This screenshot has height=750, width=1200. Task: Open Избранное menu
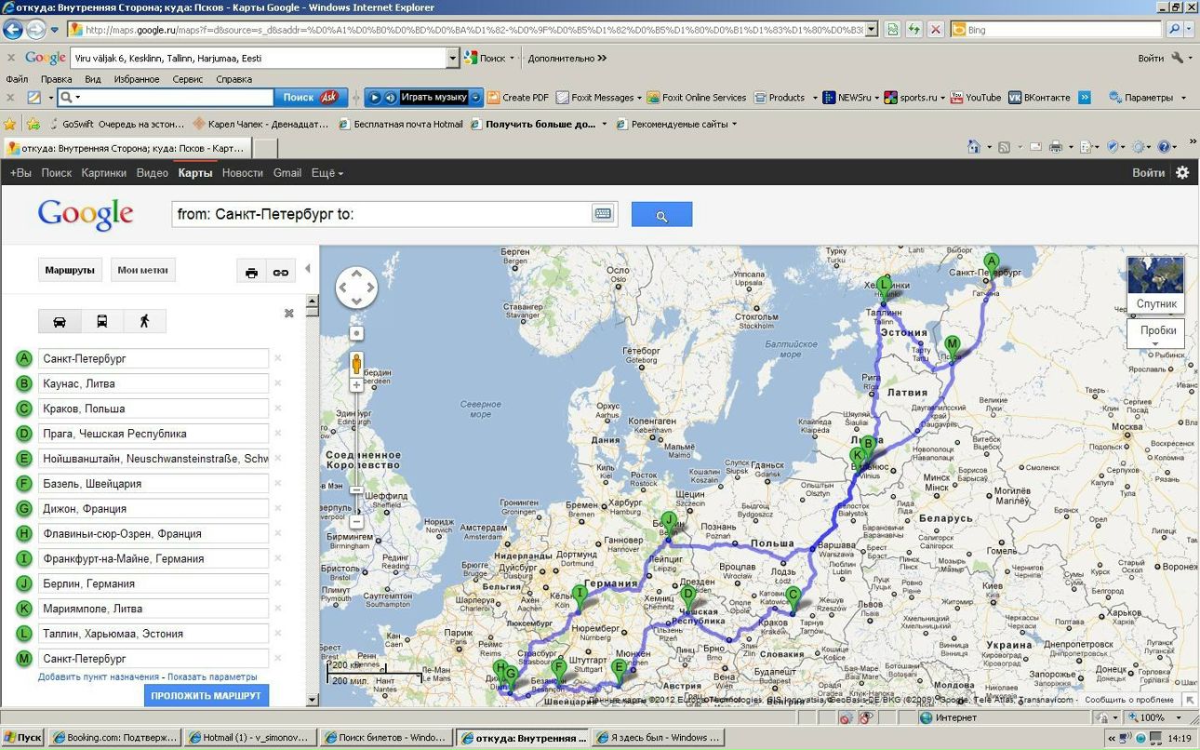coord(137,79)
